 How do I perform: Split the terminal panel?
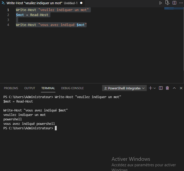click(161, 88)
